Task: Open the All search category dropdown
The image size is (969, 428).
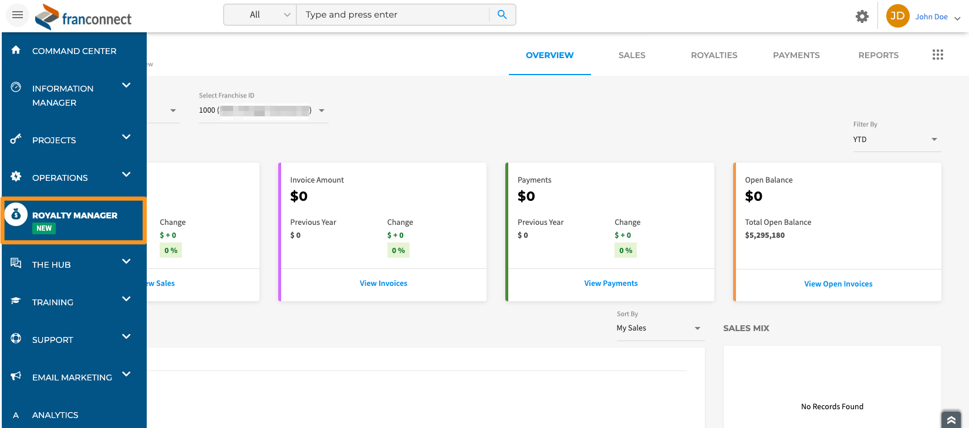Action: coord(261,15)
